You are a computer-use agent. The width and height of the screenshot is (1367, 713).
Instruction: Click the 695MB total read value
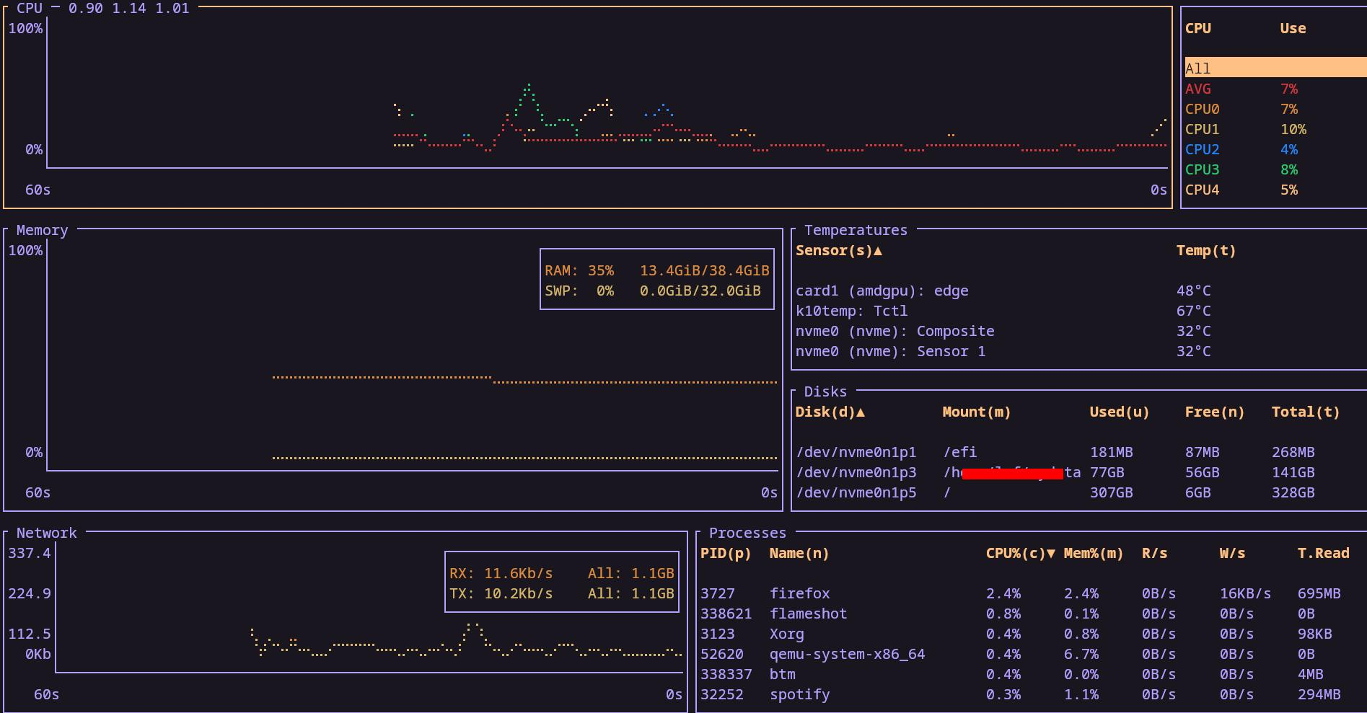(1319, 593)
